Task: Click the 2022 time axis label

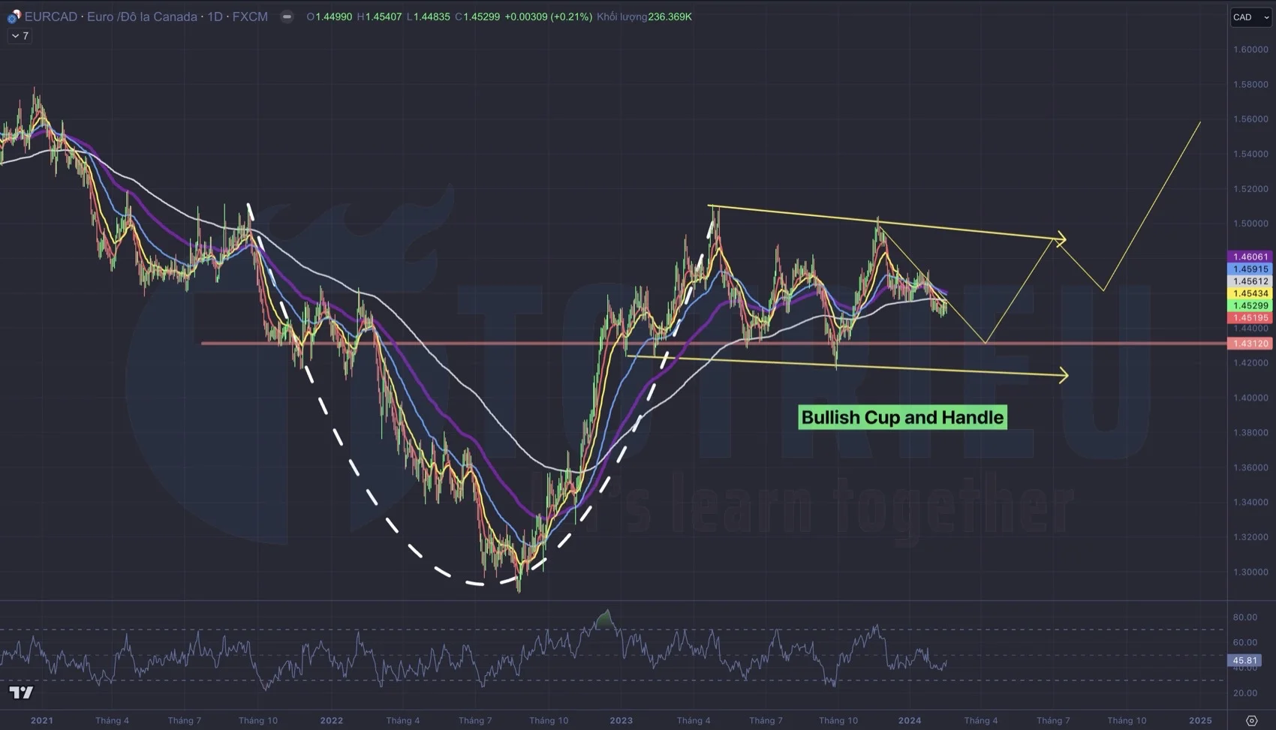Action: (x=332, y=720)
